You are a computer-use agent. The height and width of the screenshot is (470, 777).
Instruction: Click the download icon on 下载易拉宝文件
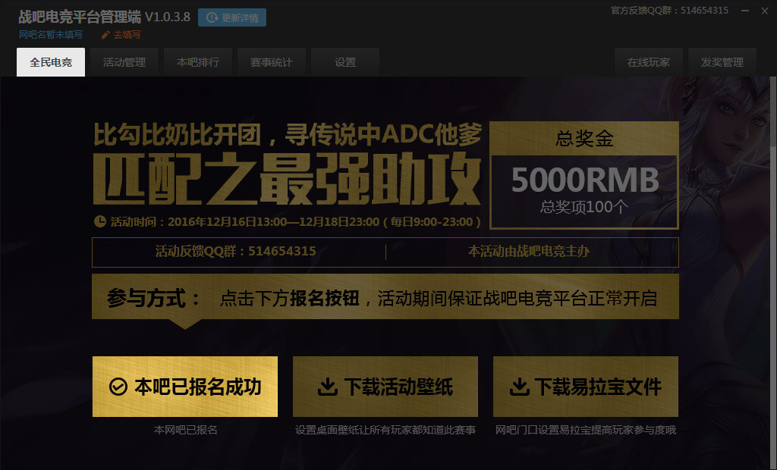(x=519, y=387)
